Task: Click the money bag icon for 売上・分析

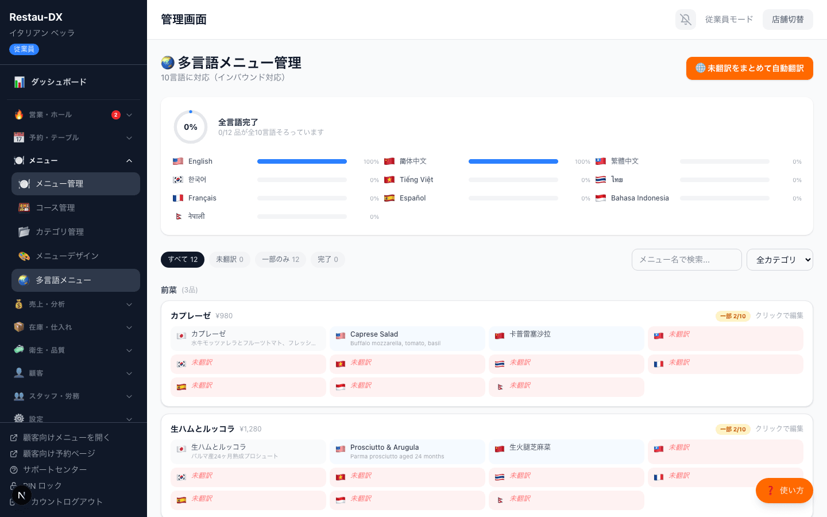Action: [19, 304]
